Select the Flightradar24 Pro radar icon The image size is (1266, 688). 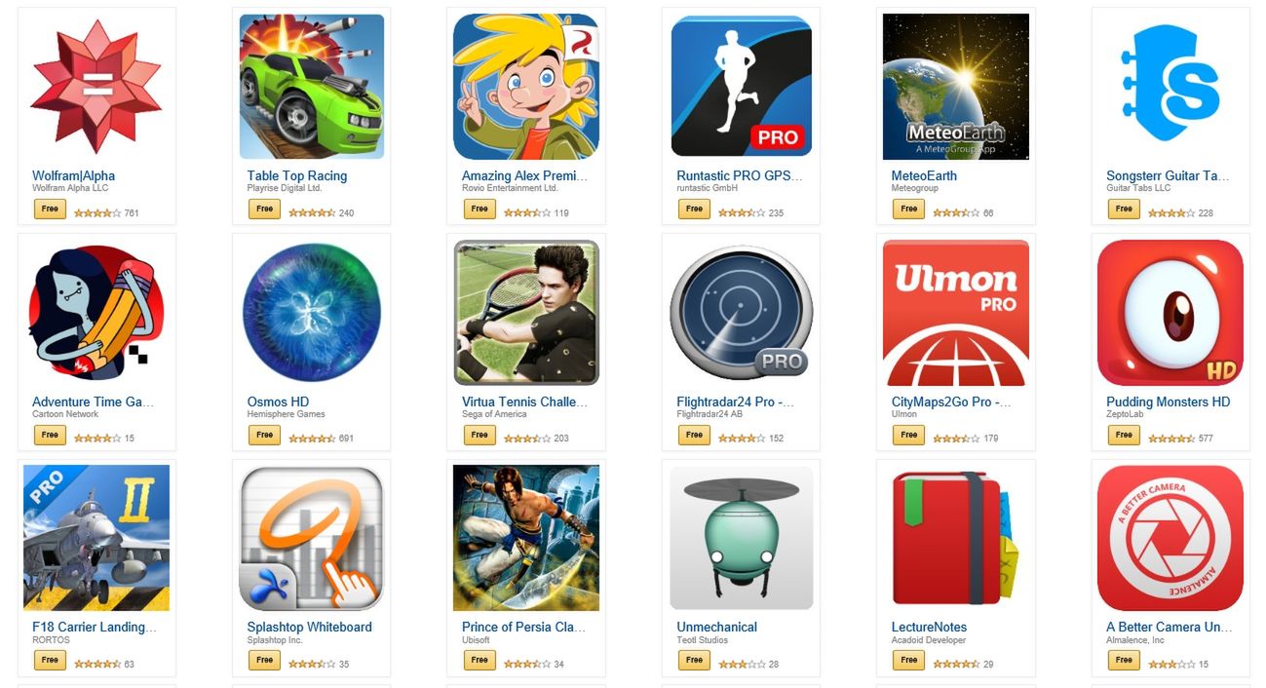pyautogui.click(x=742, y=312)
